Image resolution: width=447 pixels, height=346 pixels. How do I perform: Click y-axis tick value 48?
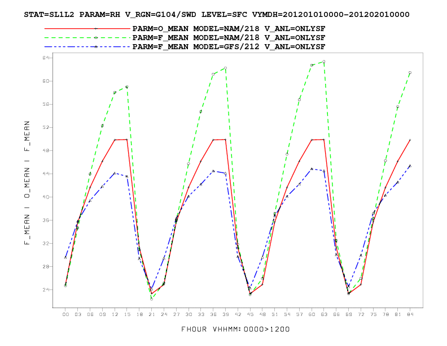point(46,150)
